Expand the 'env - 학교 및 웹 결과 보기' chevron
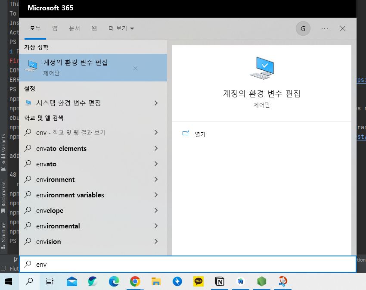This screenshot has width=366, height=290. click(156, 132)
